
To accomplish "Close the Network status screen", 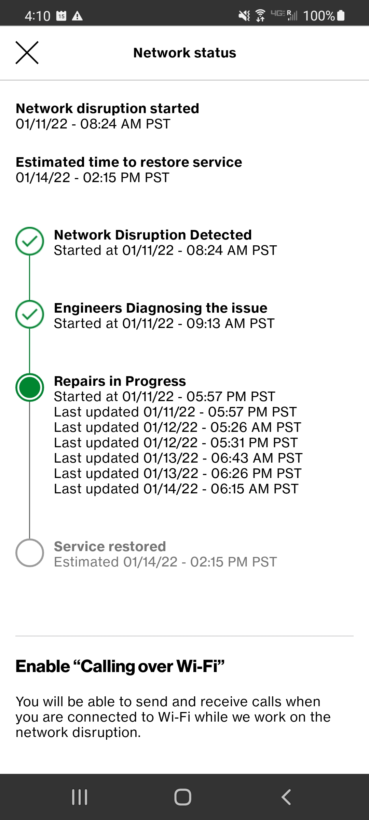I will pos(27,53).
